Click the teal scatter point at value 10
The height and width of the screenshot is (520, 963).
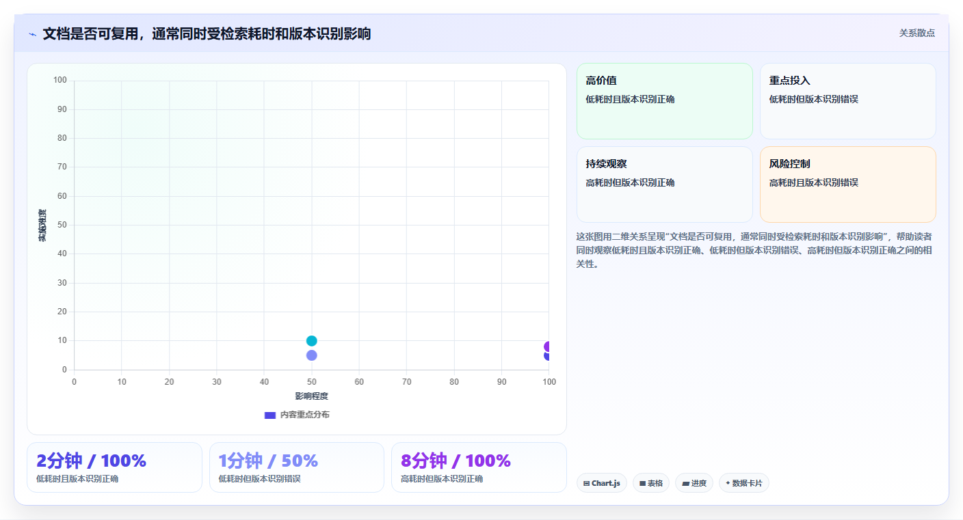(x=312, y=341)
